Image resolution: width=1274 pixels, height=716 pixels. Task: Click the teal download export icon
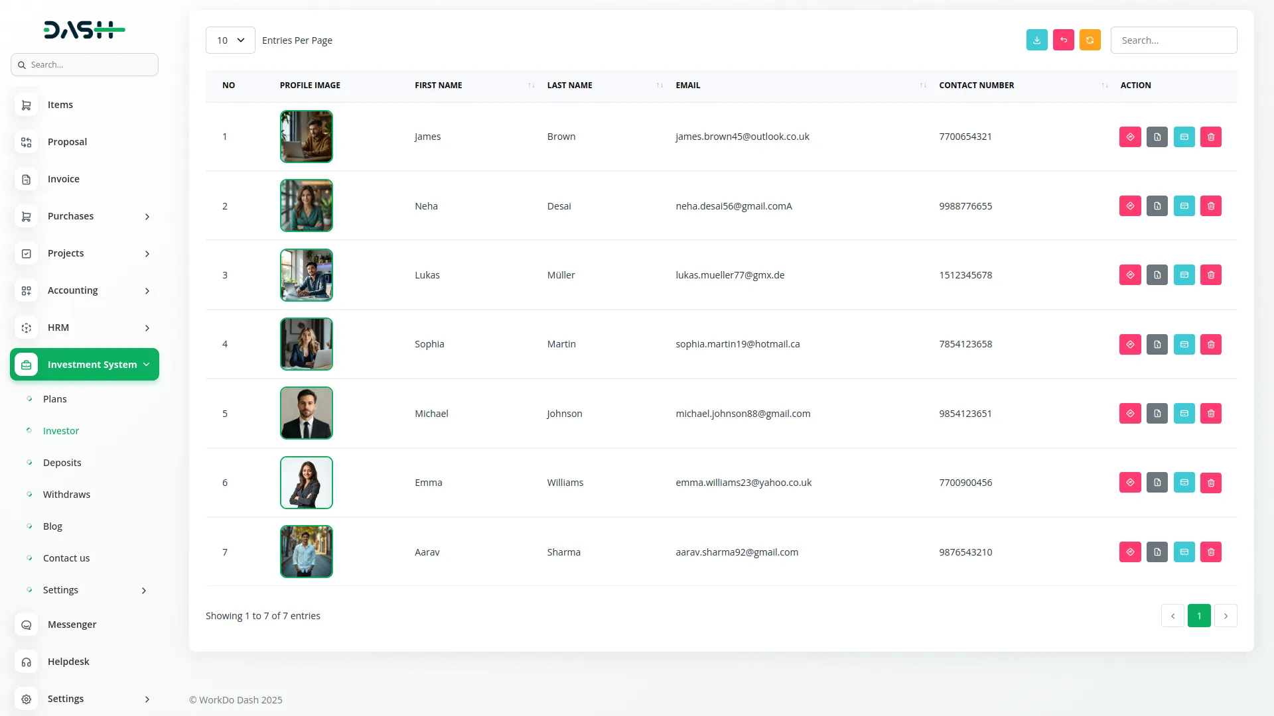pyautogui.click(x=1036, y=40)
